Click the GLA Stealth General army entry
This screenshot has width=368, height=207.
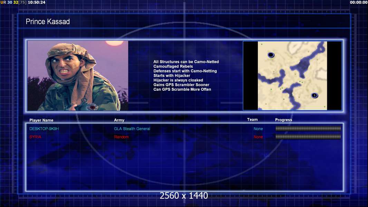[x=132, y=129]
